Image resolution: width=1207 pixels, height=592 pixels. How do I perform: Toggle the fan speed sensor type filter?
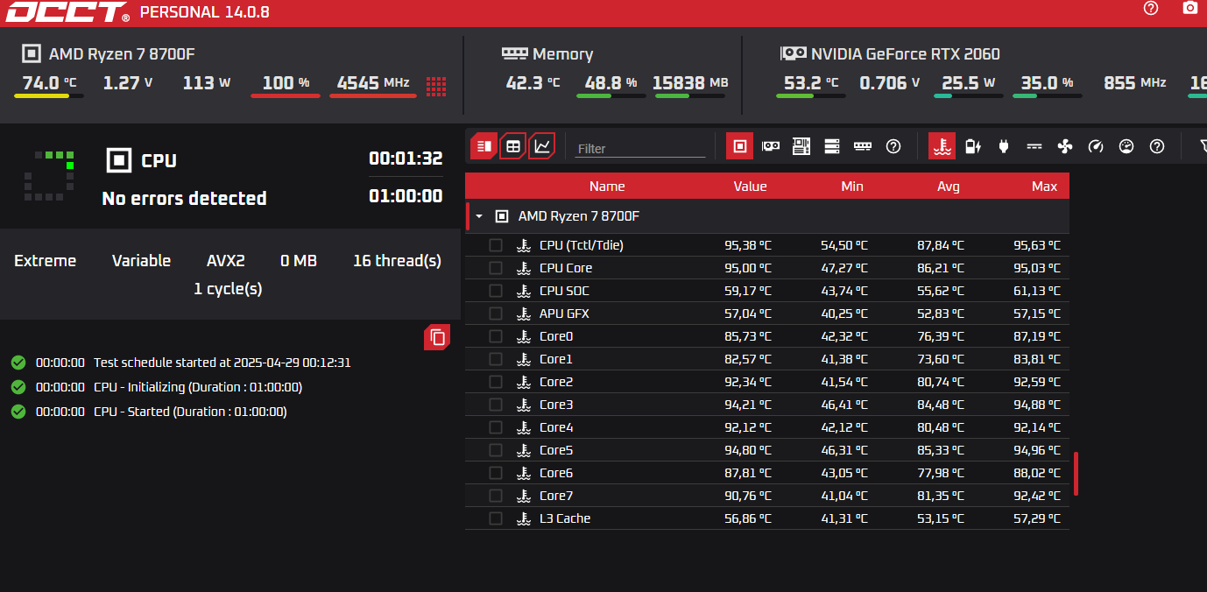pos(1064,146)
